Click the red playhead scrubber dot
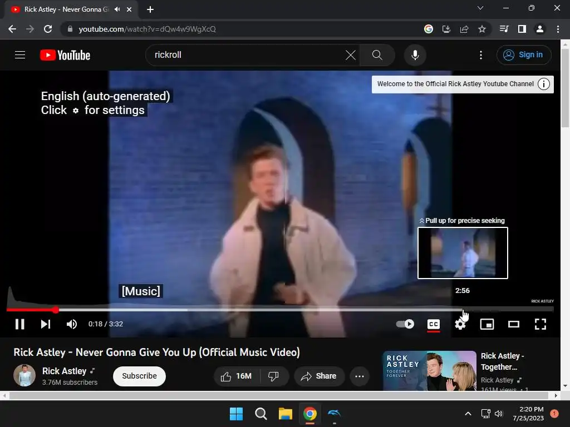This screenshot has width=570, height=427. pos(55,310)
